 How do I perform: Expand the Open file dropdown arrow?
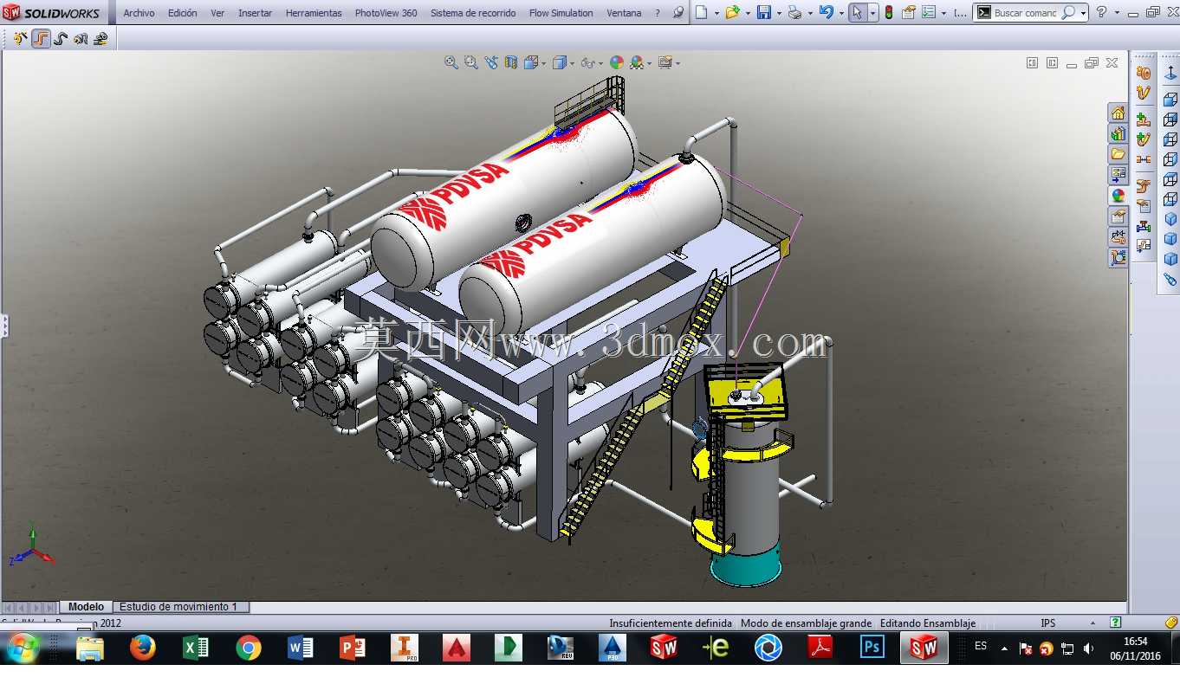tap(747, 13)
